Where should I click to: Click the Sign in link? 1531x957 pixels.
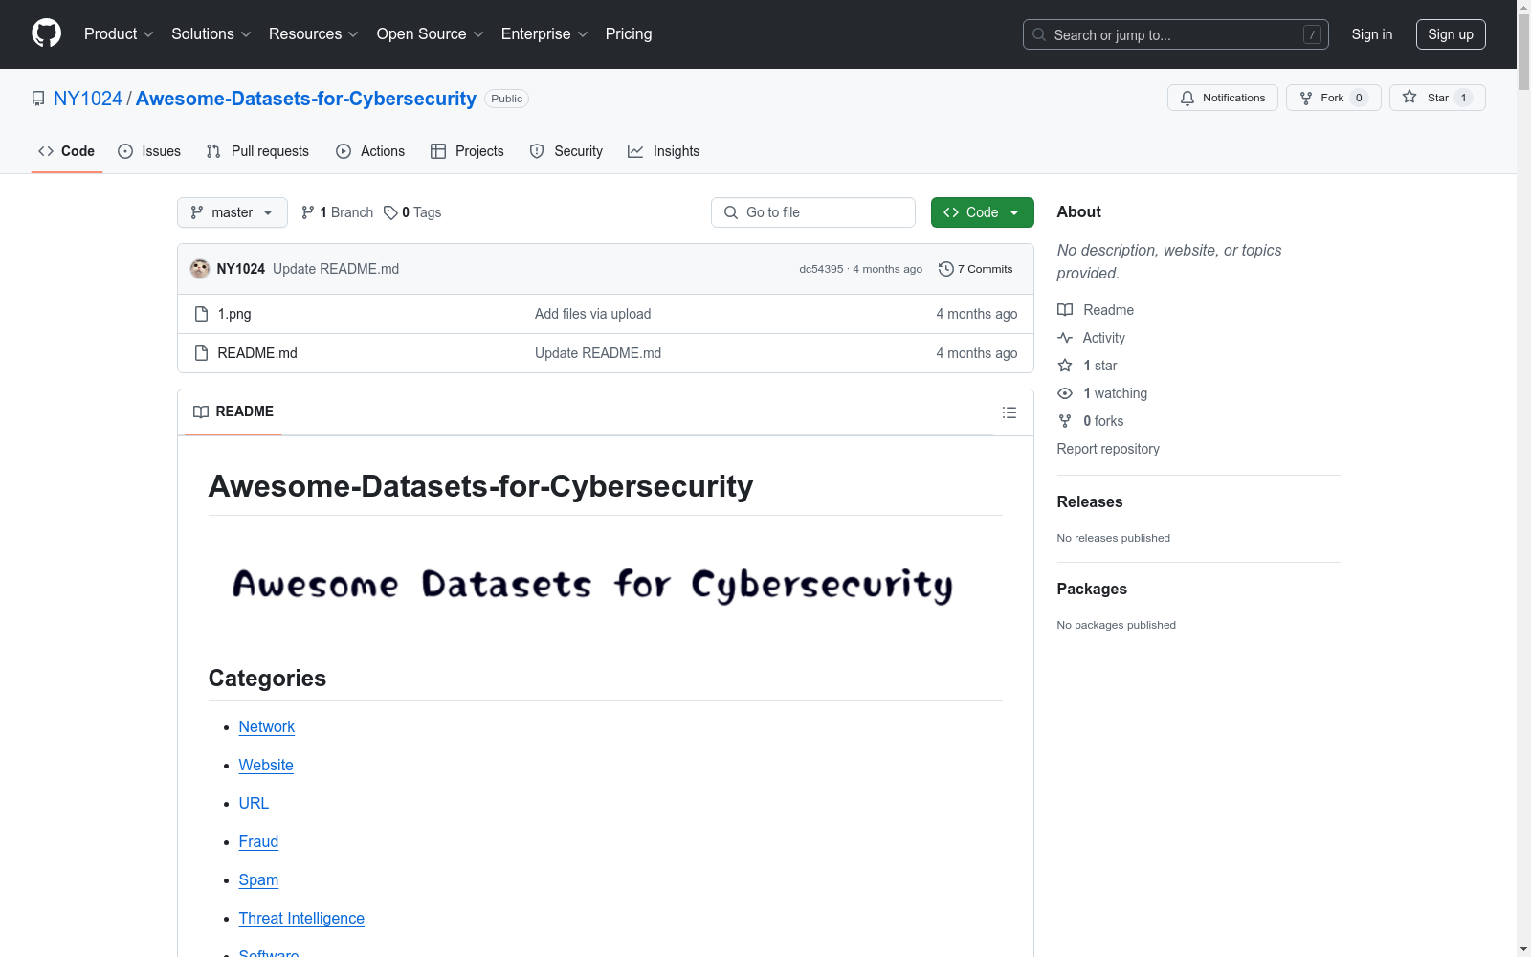pyautogui.click(x=1372, y=34)
